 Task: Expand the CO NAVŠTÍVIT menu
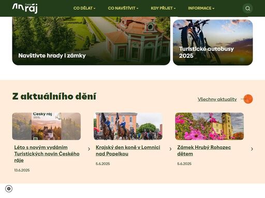(x=123, y=8)
